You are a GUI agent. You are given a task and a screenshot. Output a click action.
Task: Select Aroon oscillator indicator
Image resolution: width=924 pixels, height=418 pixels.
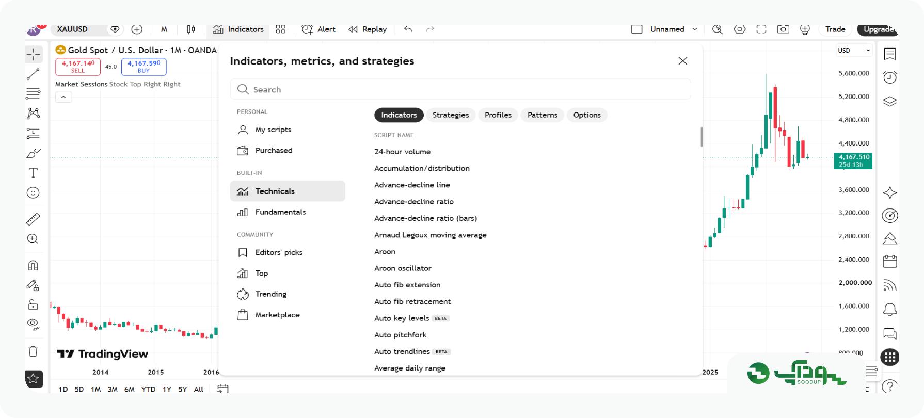pyautogui.click(x=403, y=268)
